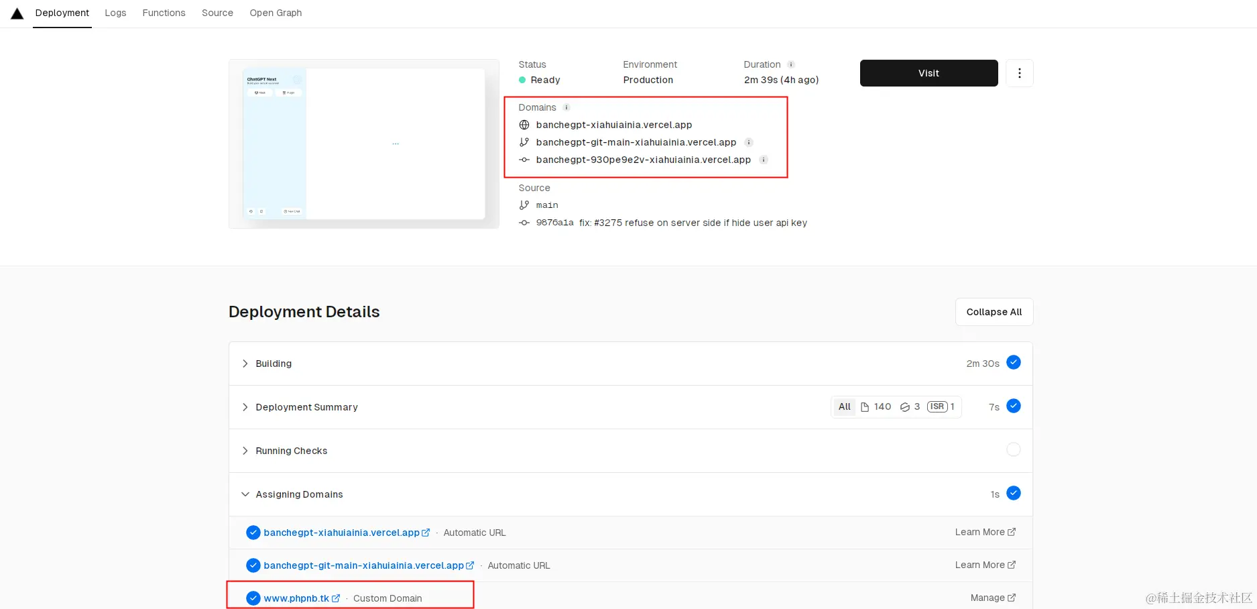Open banchegpt-git-main-xiahuiainia.vercel.app in the Domains list
This screenshot has width=1257, height=609.
coord(636,142)
